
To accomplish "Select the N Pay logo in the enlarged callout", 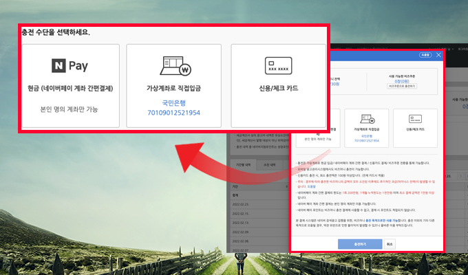I will (70, 65).
